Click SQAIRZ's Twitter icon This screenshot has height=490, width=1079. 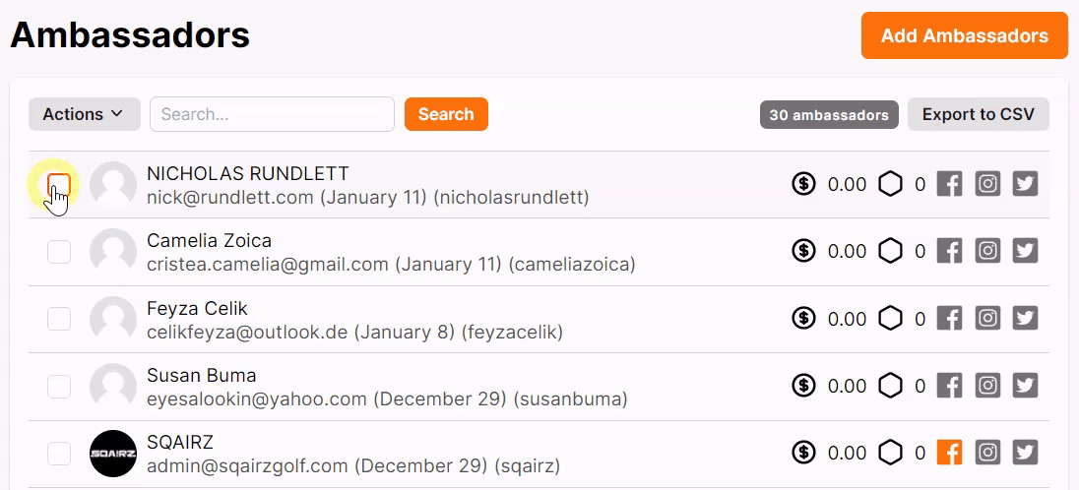1025,453
